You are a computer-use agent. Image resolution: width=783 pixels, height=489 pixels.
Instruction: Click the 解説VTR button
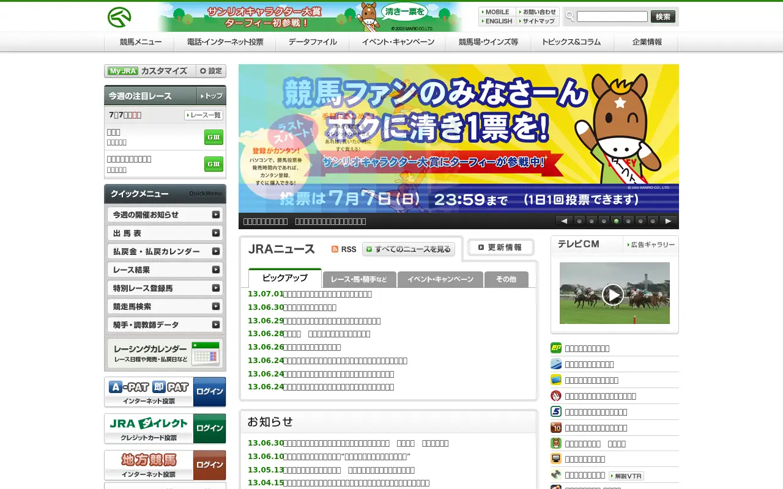point(626,476)
